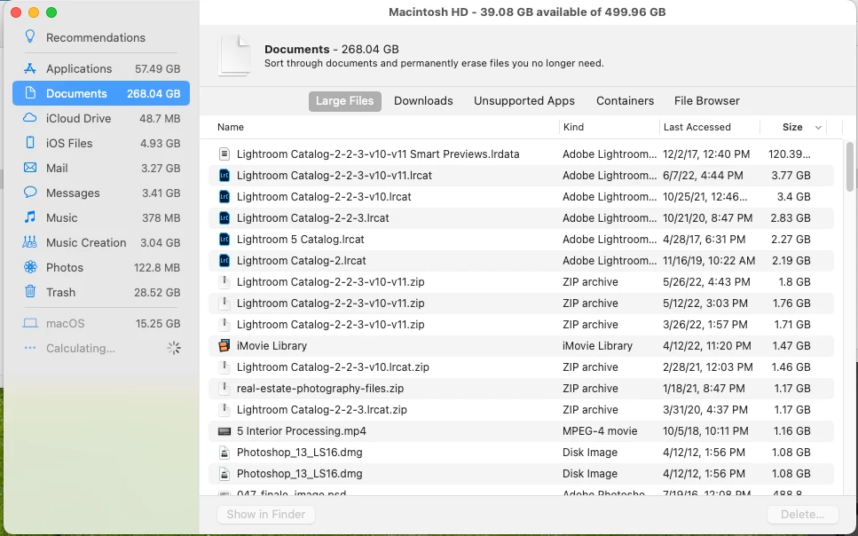Select the Large Files tab
The image size is (858, 536).
(x=345, y=101)
